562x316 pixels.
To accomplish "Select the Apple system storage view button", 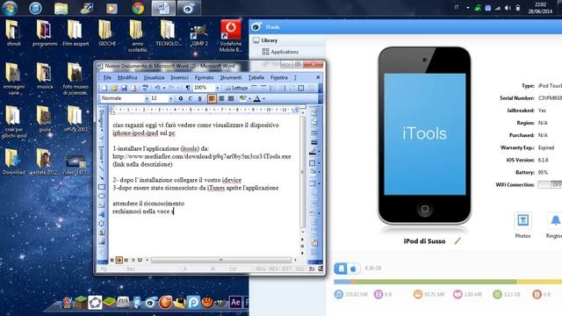I will click(353, 269).
